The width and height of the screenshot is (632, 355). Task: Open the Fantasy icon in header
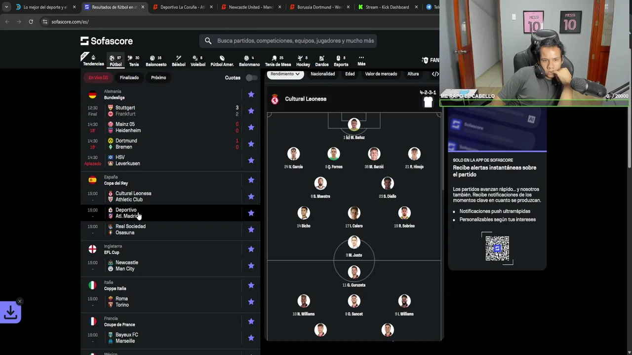click(x=425, y=60)
